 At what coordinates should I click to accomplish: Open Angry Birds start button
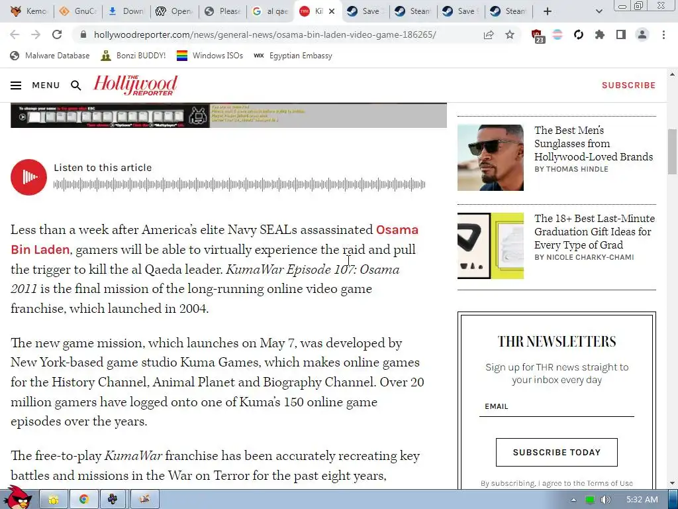(18, 498)
